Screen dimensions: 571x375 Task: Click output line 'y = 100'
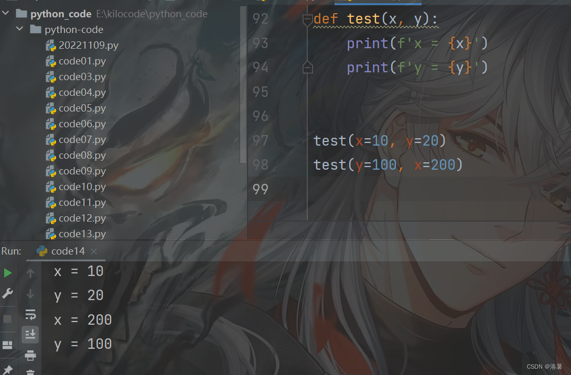[x=83, y=345]
